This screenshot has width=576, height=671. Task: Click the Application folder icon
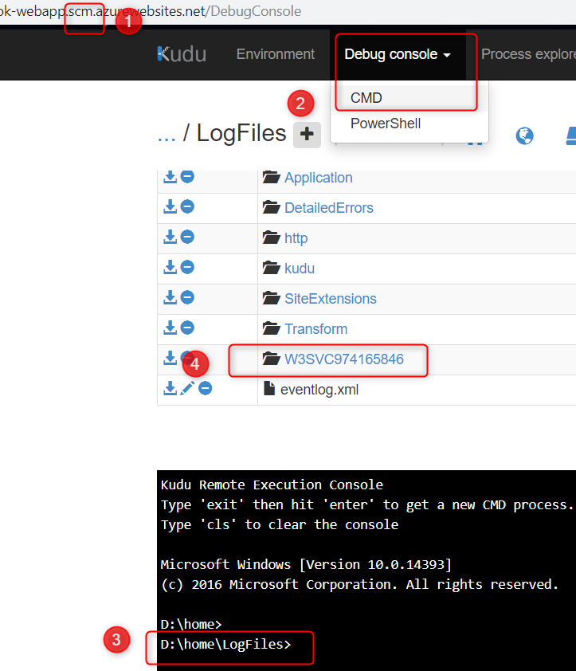pyautogui.click(x=272, y=177)
